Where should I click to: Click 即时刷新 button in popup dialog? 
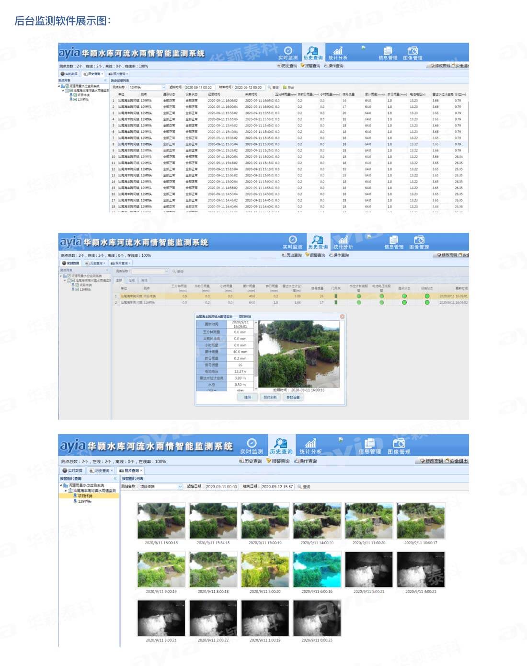click(270, 397)
